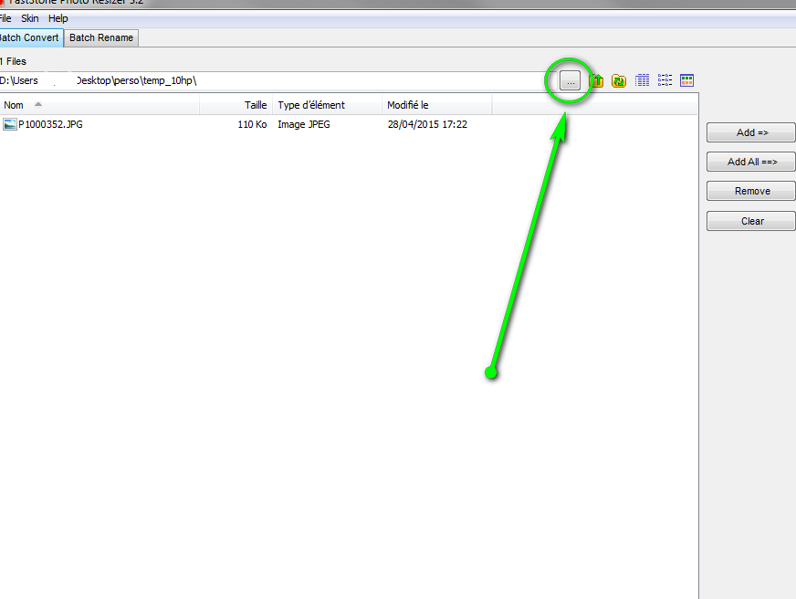Switch to the Batch Rename tab

101,37
